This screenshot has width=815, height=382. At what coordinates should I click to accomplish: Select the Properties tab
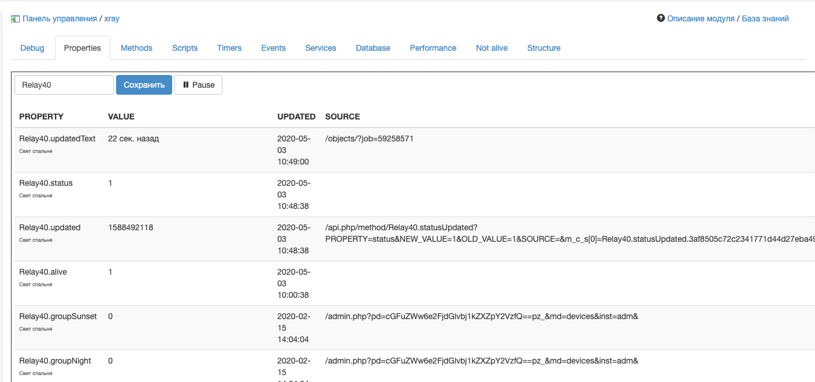83,48
